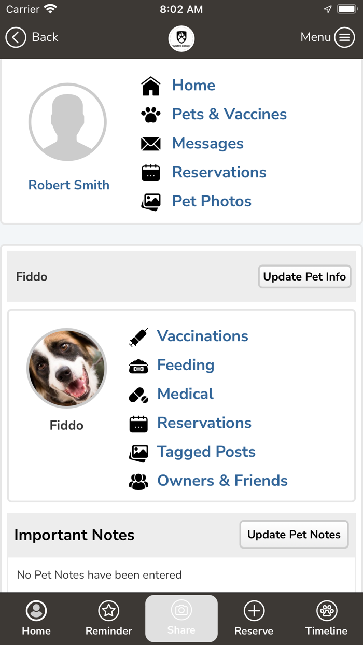Open Robert Smith's profile link
Viewport: 363px width, 645px height.
pos(68,185)
